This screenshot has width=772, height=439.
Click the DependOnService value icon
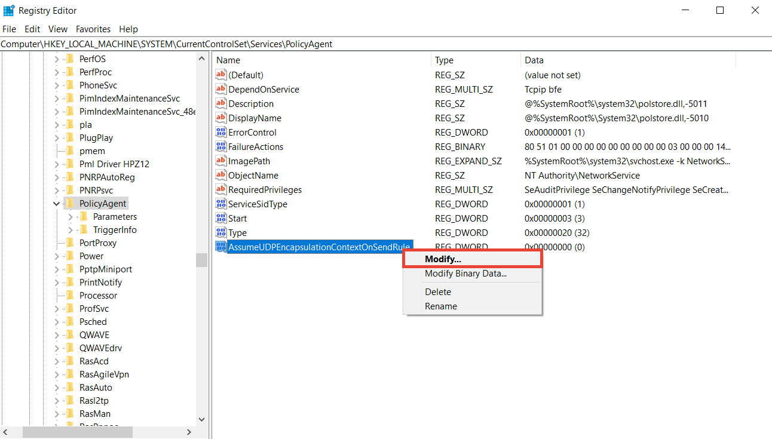tap(221, 90)
